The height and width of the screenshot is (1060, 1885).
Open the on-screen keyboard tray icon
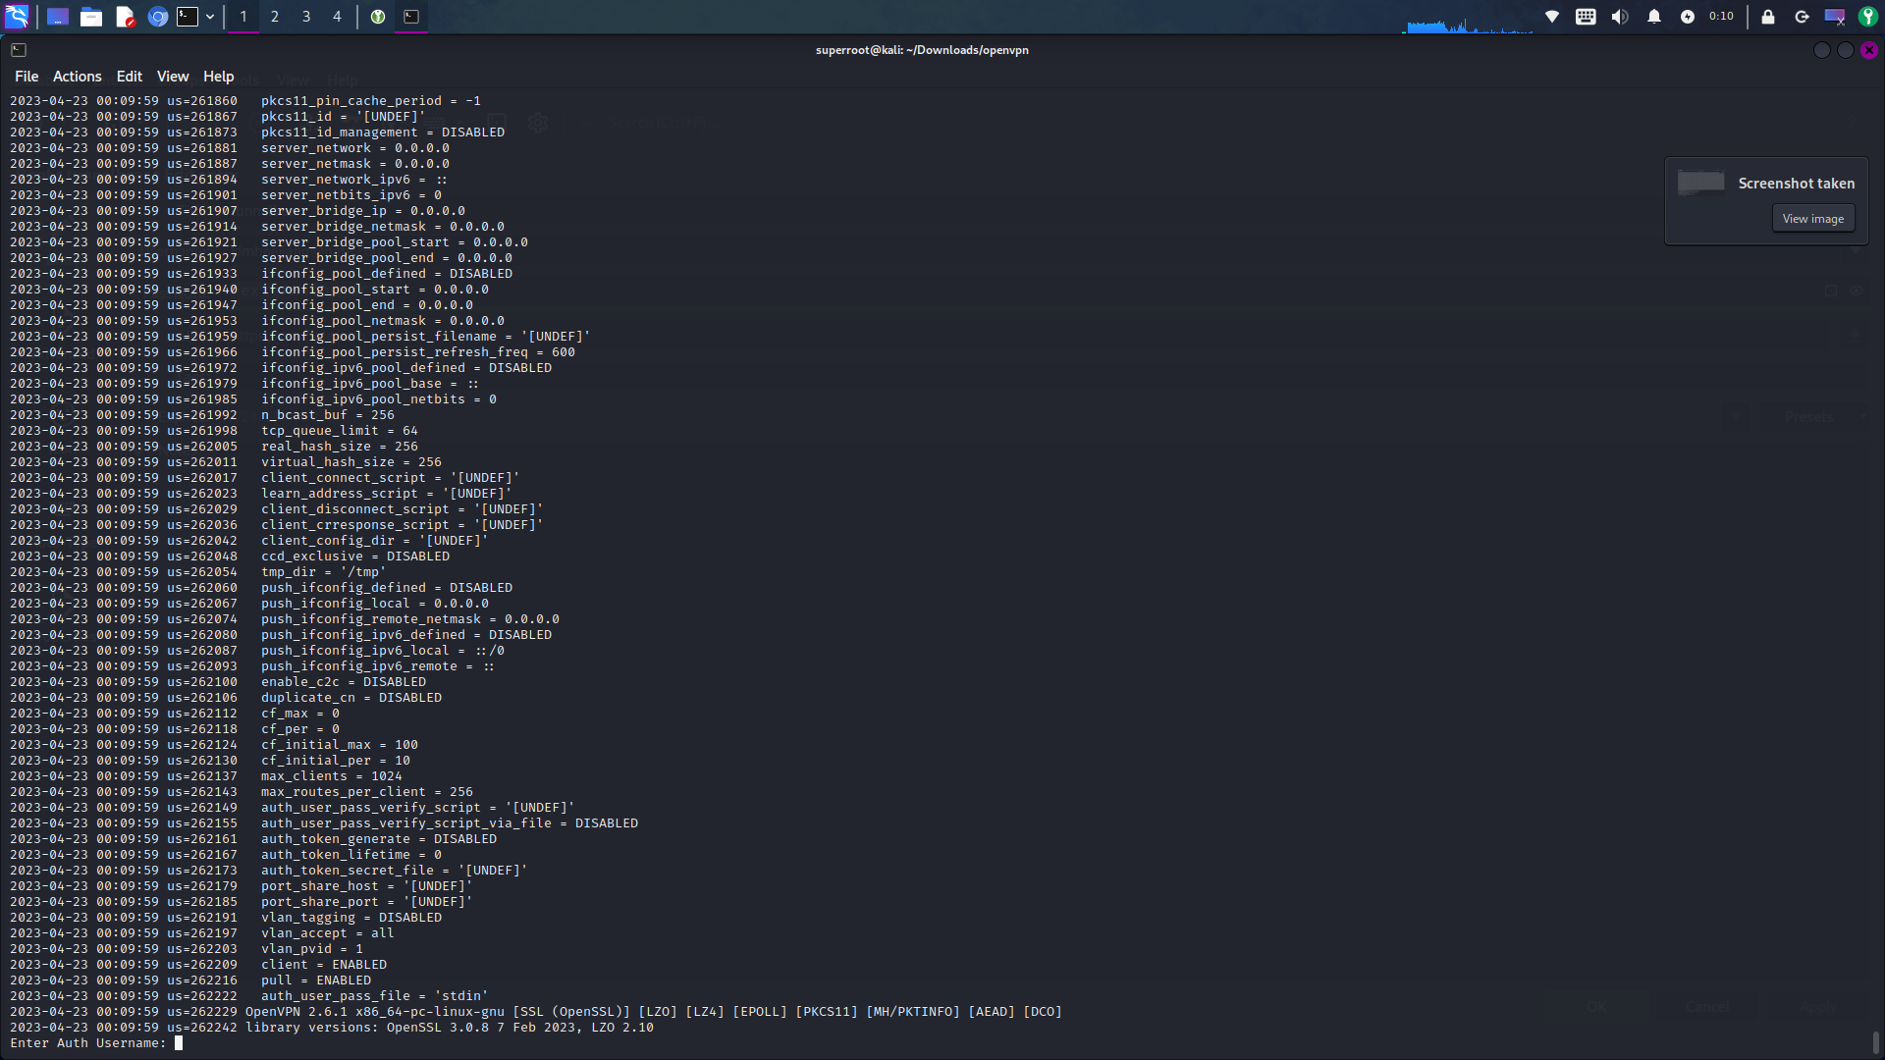(1586, 17)
